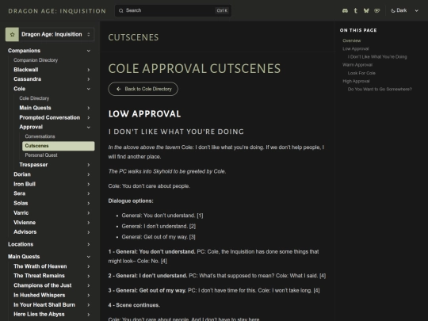Viewport: 428px width, 321px height.
Task: Expand the Cassandra chevron
Action: pos(89,79)
